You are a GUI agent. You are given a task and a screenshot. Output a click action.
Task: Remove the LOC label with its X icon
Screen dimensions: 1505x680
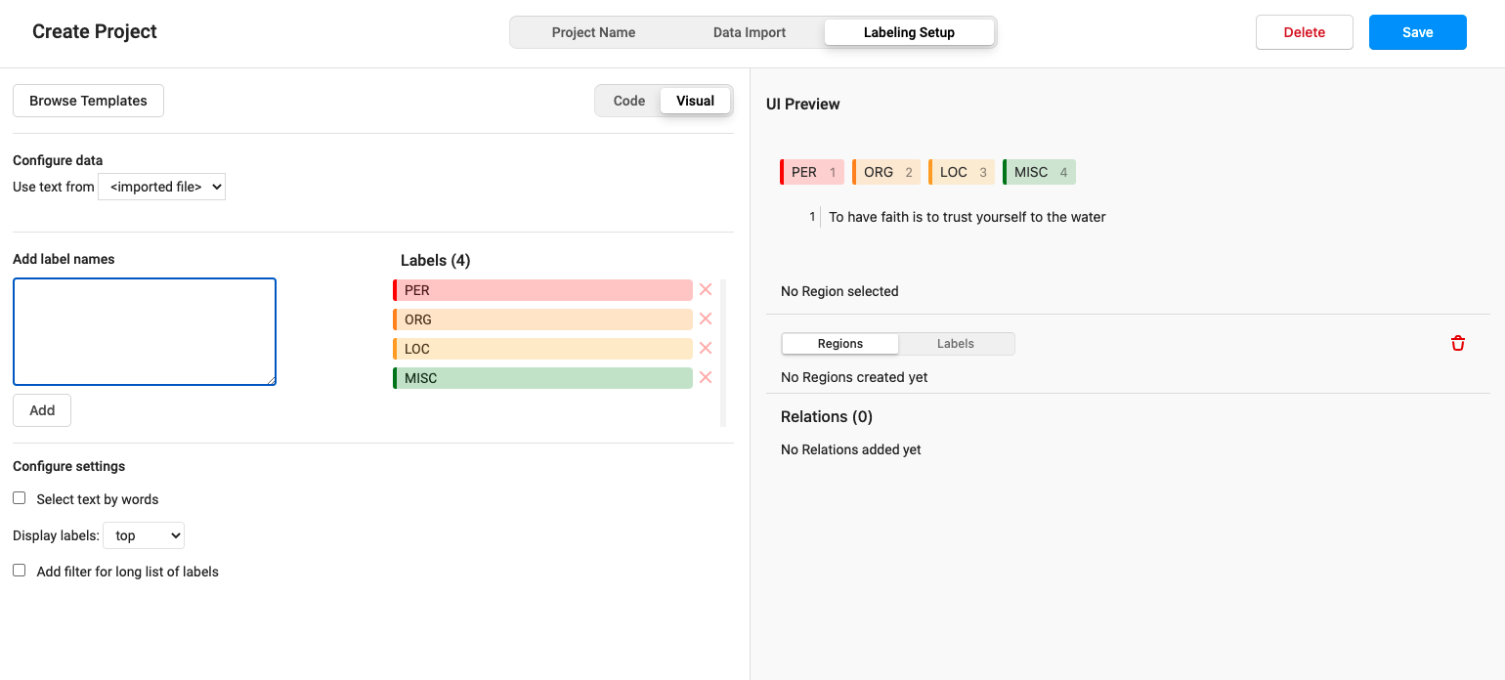click(x=706, y=348)
